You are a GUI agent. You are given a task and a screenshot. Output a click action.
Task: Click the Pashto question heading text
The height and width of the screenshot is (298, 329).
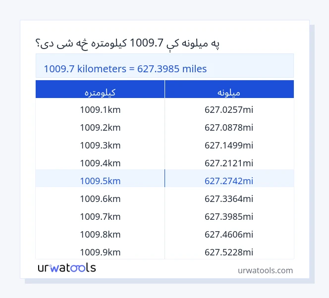[x=127, y=44]
